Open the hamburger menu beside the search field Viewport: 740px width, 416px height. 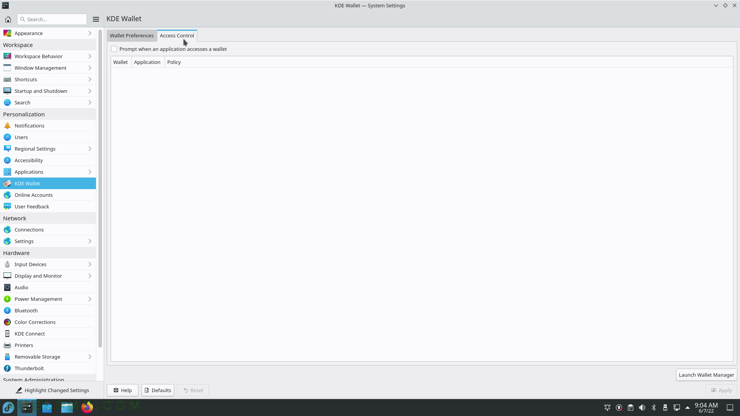coord(96,19)
